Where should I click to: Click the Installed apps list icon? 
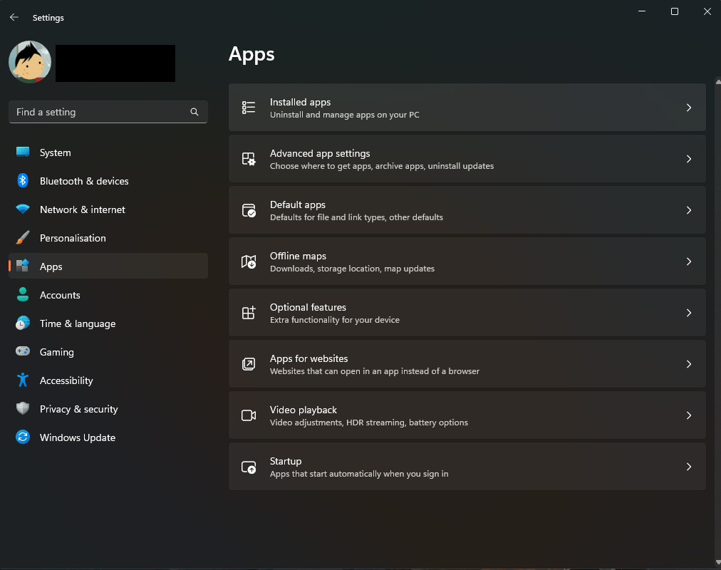pos(249,107)
